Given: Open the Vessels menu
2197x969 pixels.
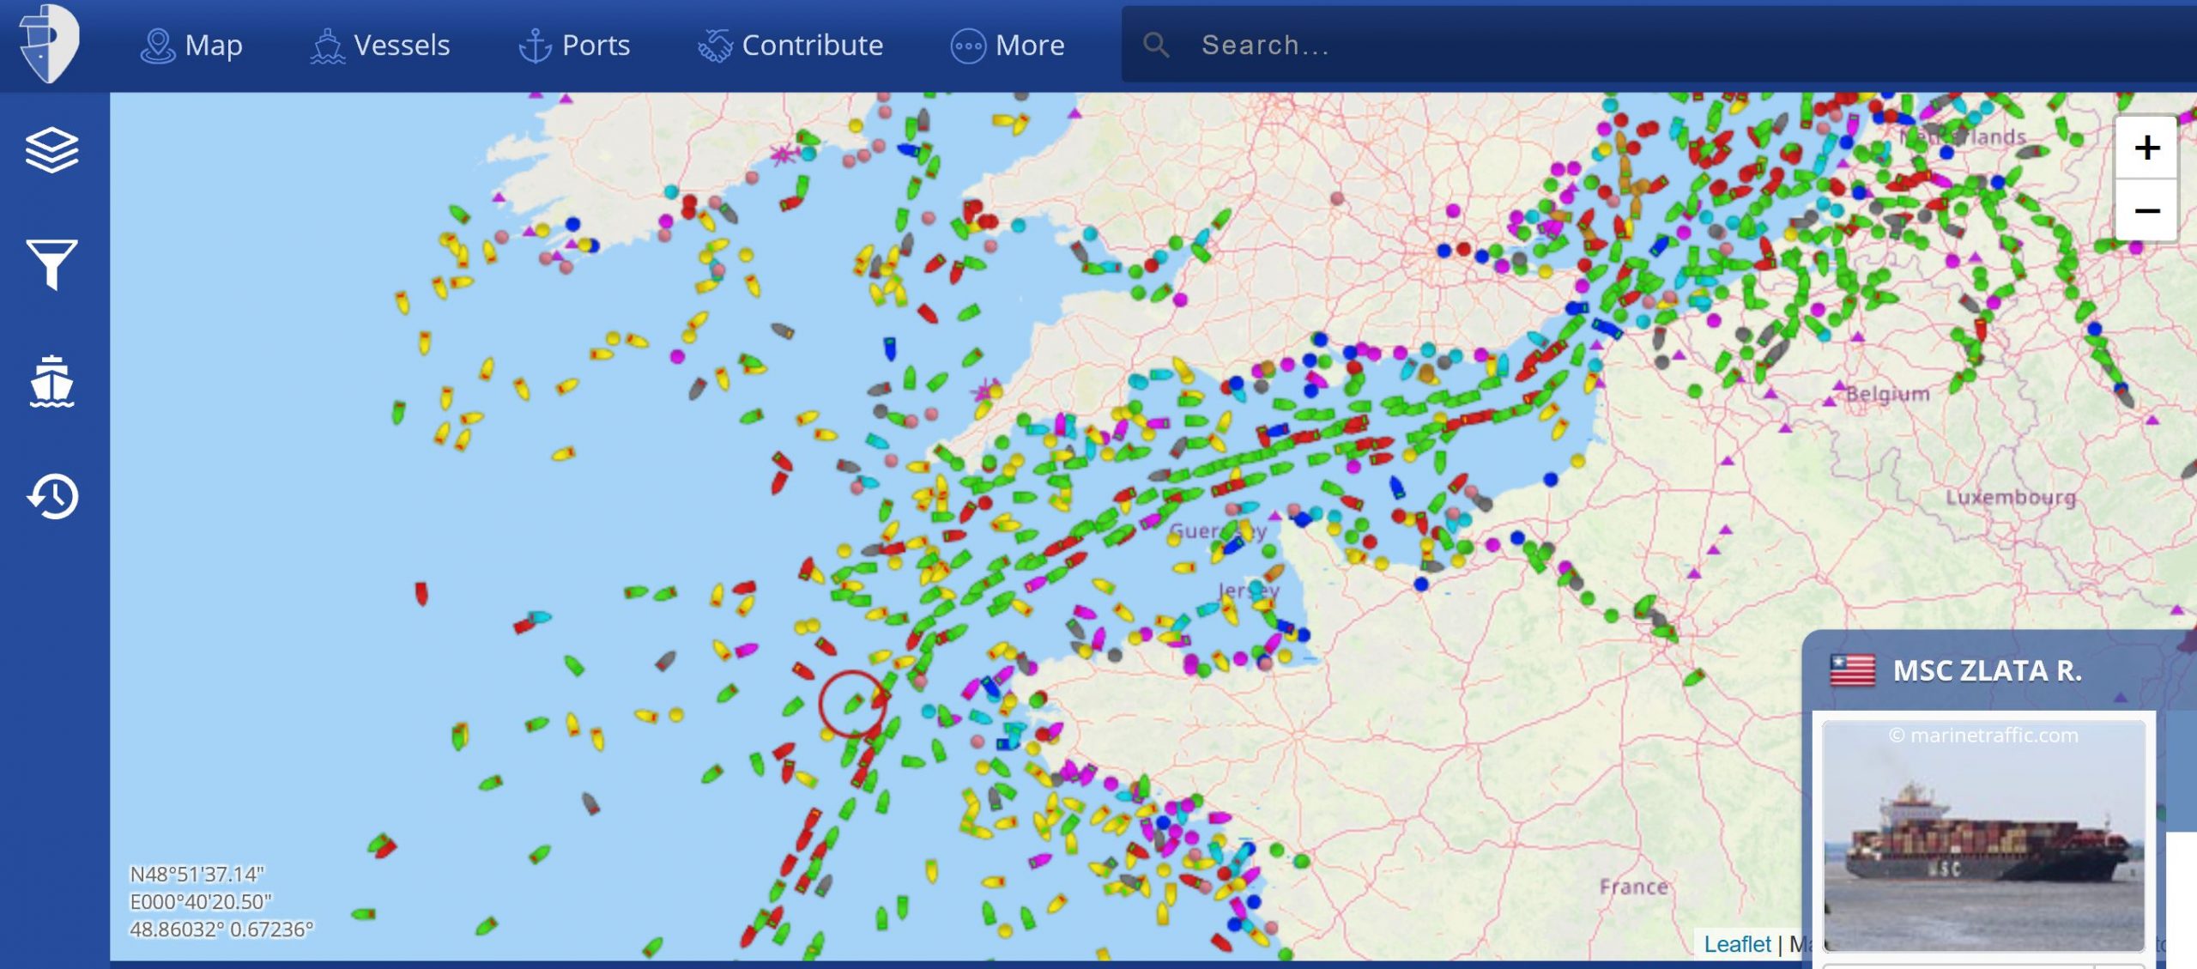Looking at the screenshot, I should 379,45.
